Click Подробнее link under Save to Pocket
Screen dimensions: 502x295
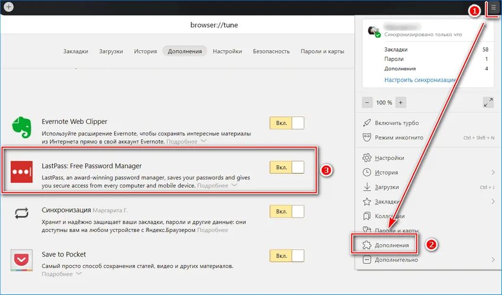[57, 274]
